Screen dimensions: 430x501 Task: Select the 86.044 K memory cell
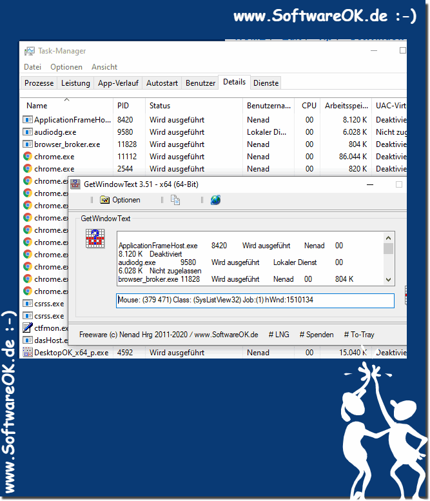click(x=353, y=157)
